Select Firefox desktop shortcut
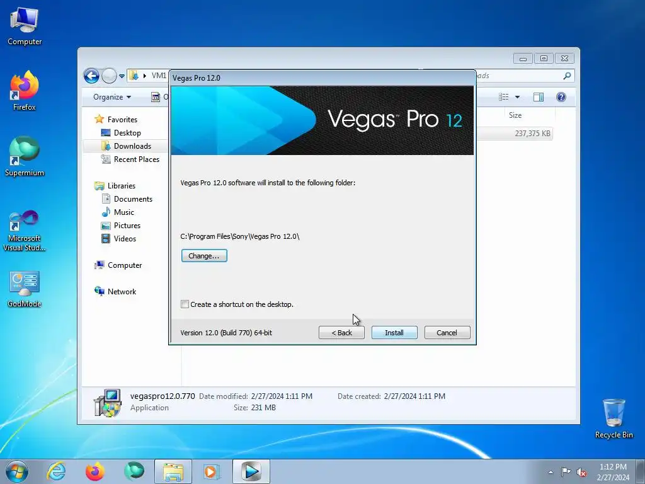645x484 pixels. coord(25,91)
